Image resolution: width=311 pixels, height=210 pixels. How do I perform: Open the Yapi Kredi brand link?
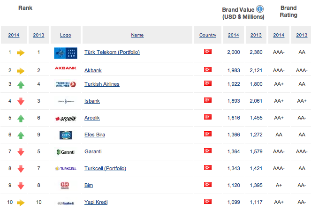tap(96, 202)
